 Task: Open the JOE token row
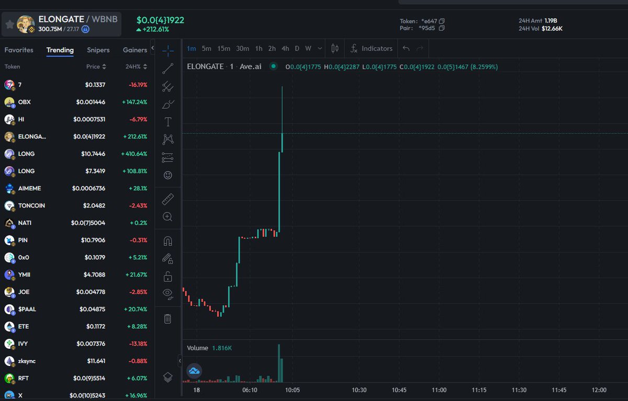[x=77, y=292]
